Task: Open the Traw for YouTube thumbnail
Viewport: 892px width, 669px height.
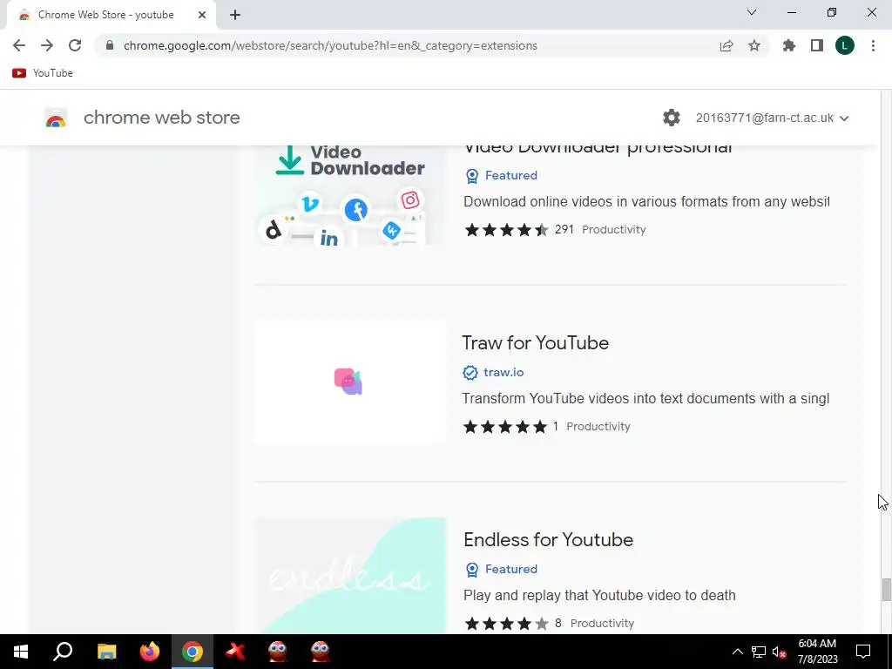Action: [350, 382]
